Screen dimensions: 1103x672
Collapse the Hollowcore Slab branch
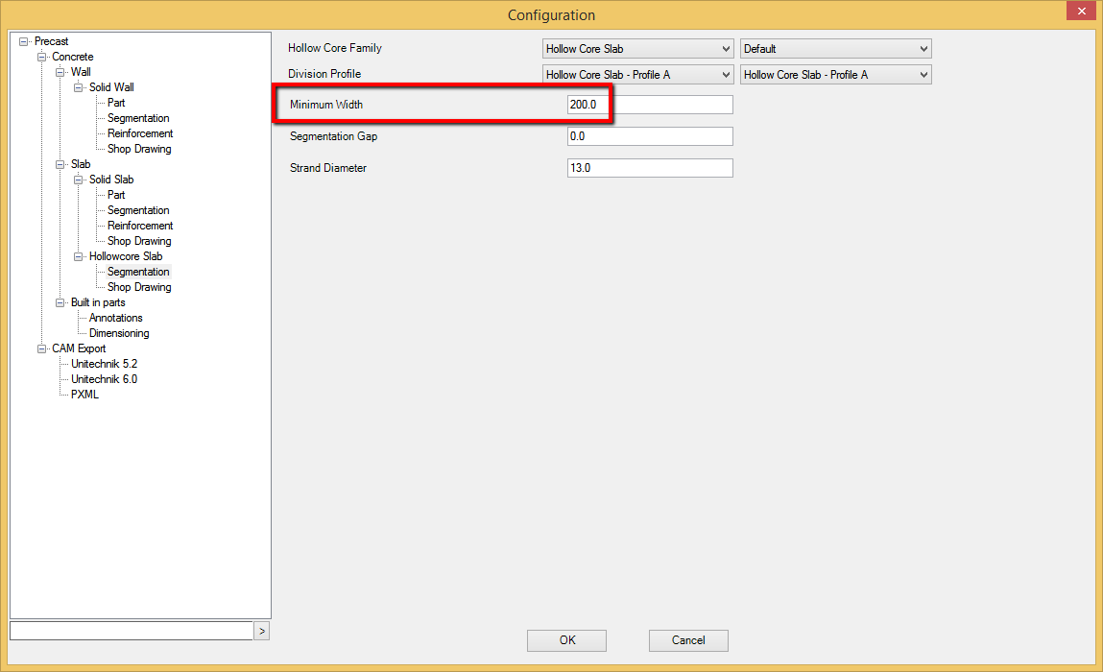[x=79, y=256]
